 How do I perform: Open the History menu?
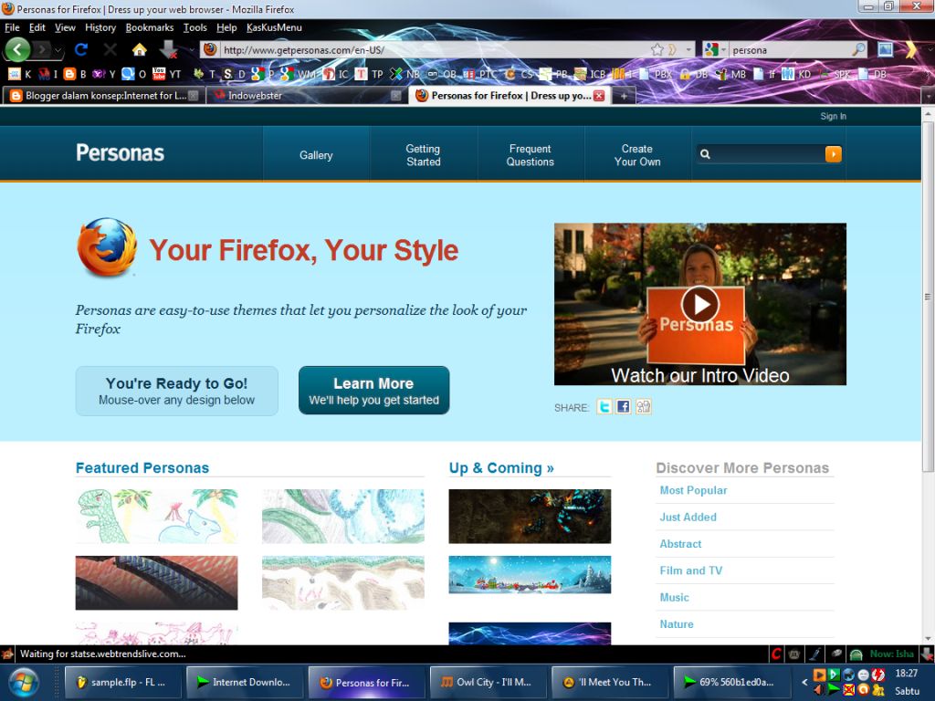100,27
